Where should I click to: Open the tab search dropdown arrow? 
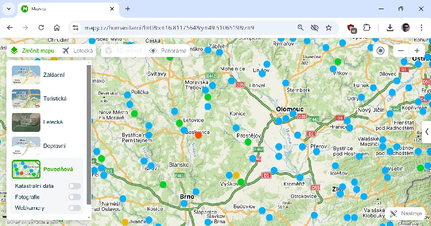tap(9, 9)
